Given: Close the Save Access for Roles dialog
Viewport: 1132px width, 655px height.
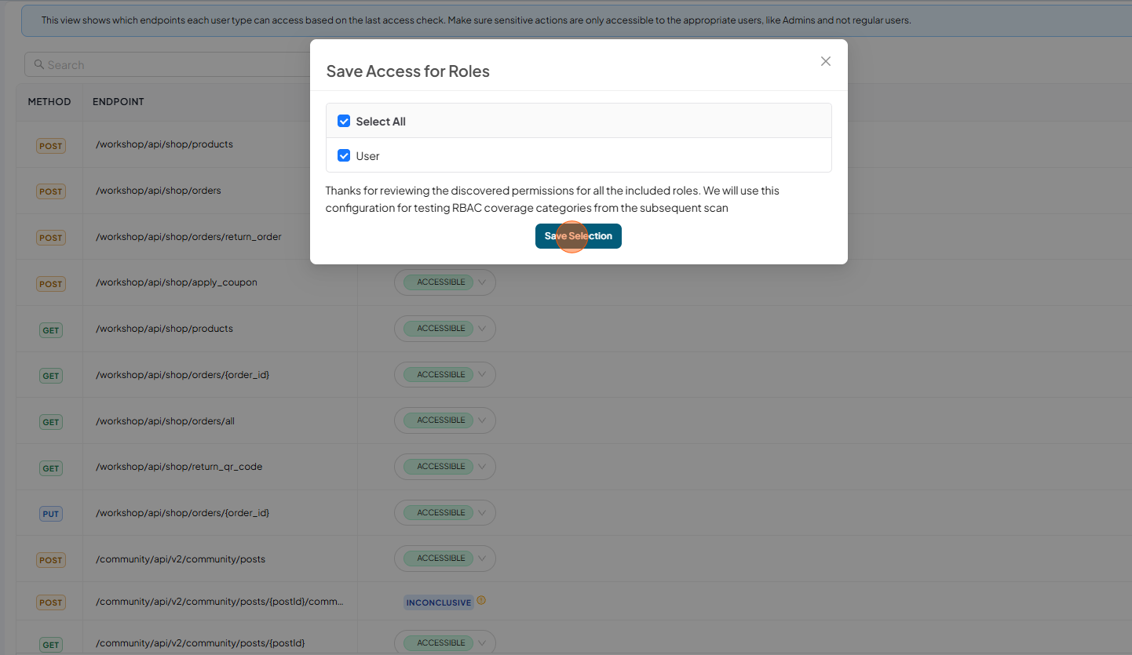Looking at the screenshot, I should 825,61.
